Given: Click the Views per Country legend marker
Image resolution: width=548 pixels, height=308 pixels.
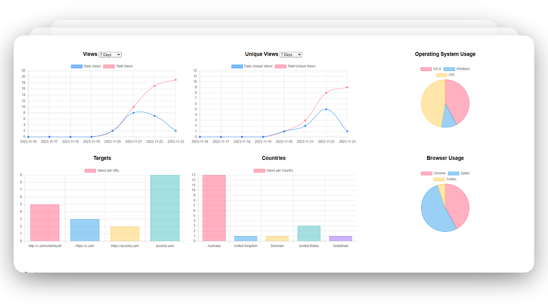Looking at the screenshot, I should click(259, 170).
